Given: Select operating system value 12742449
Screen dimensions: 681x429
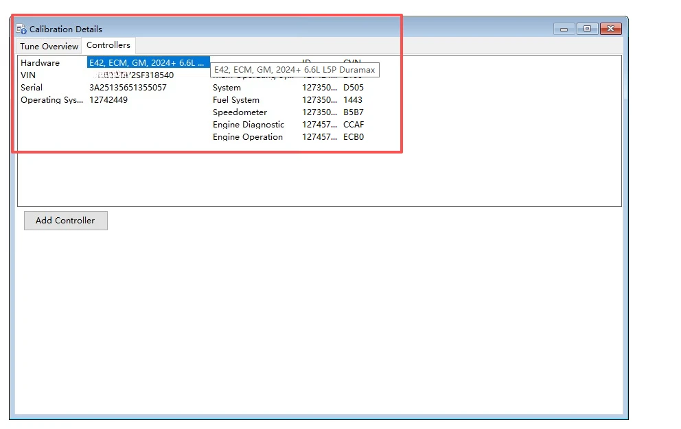Looking at the screenshot, I should 108,100.
